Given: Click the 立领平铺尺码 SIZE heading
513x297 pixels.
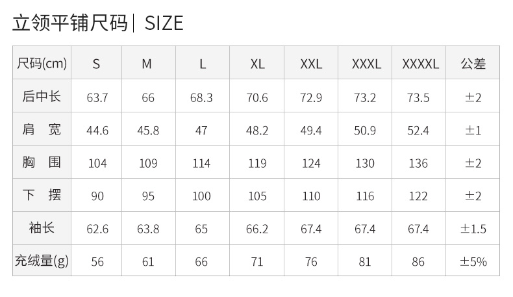Looking at the screenshot, I should pos(98,23).
